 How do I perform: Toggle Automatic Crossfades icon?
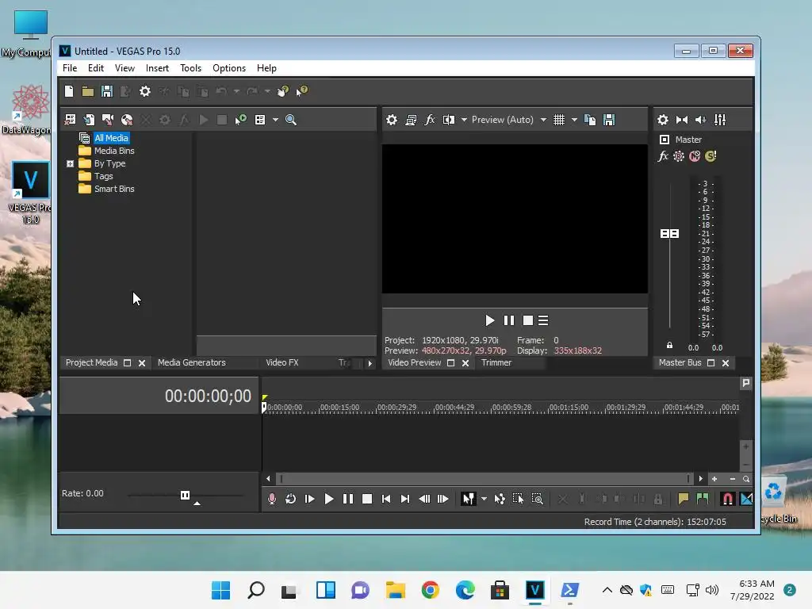click(x=746, y=499)
